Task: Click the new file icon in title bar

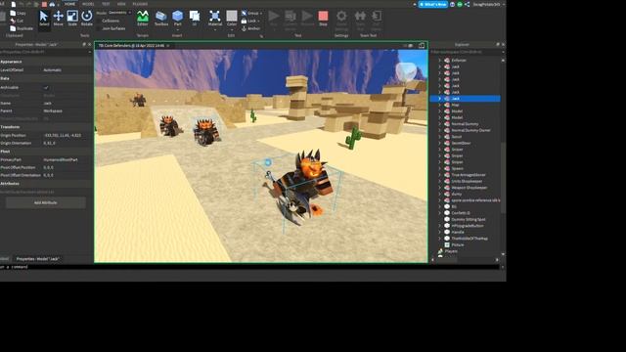Action: (13, 4)
